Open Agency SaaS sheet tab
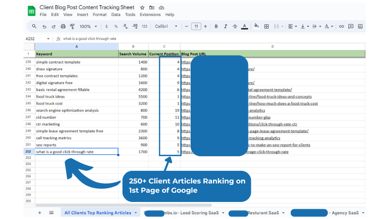 (327, 213)
